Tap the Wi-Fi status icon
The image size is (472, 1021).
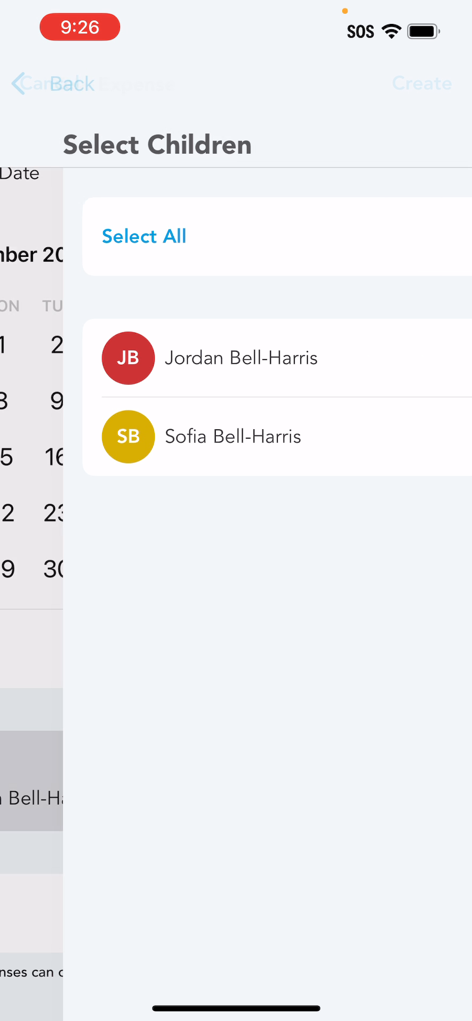click(391, 31)
